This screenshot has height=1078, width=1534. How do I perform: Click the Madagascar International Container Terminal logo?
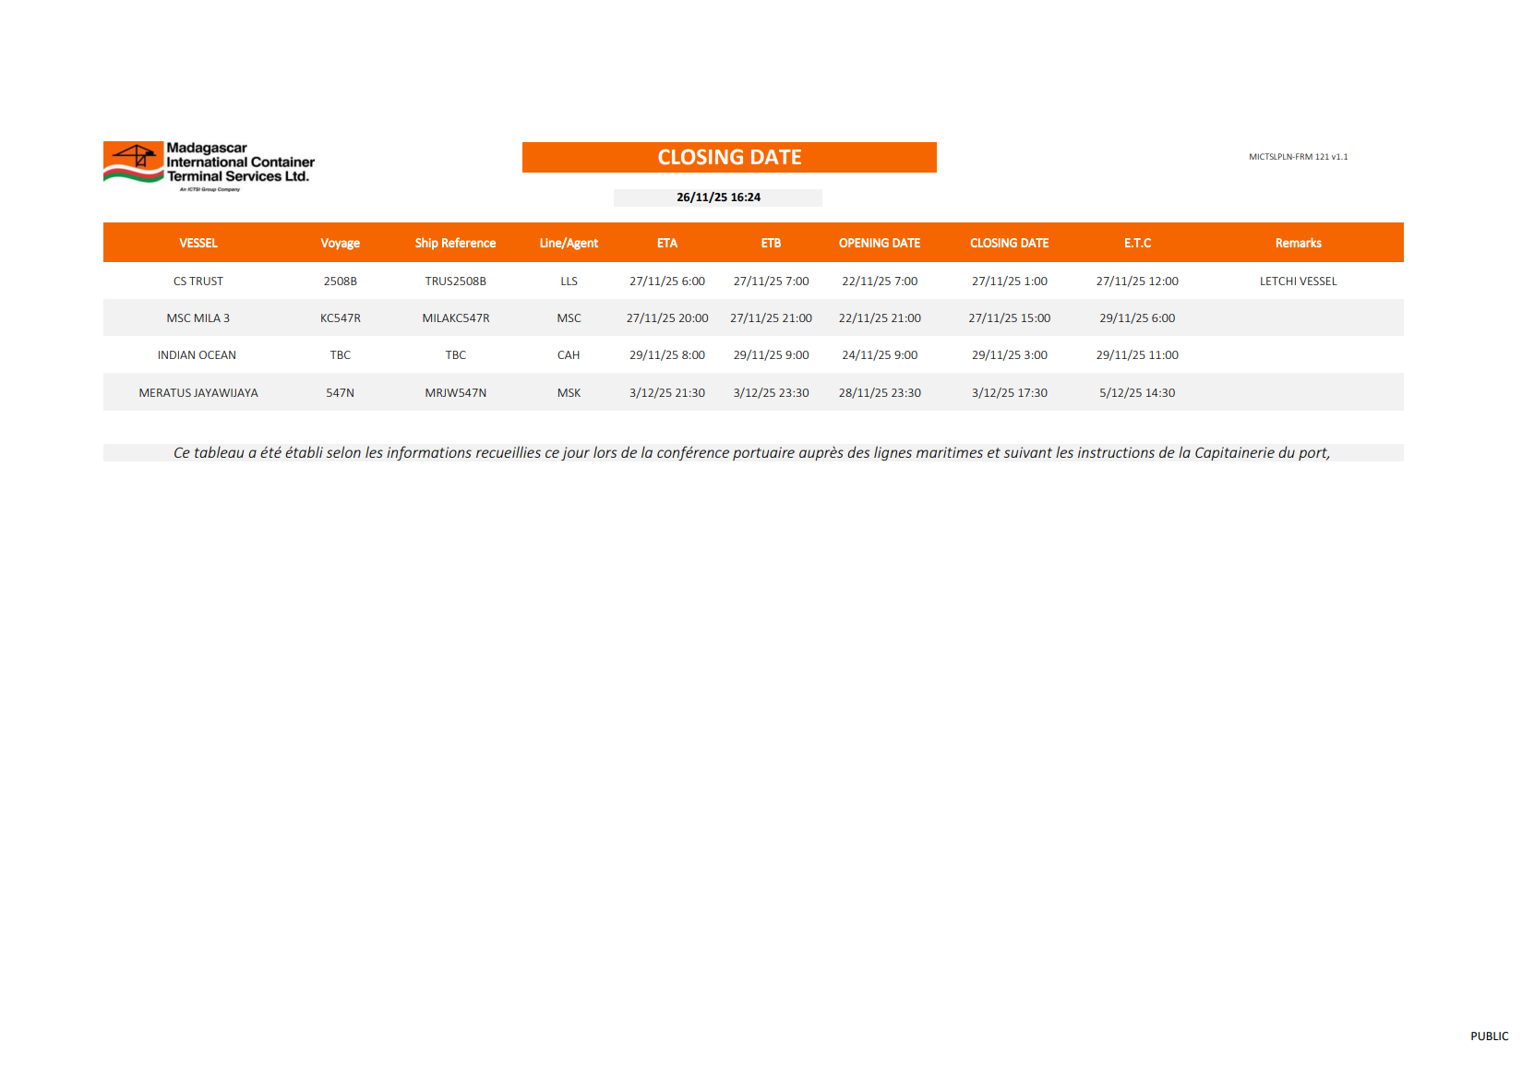coord(209,165)
